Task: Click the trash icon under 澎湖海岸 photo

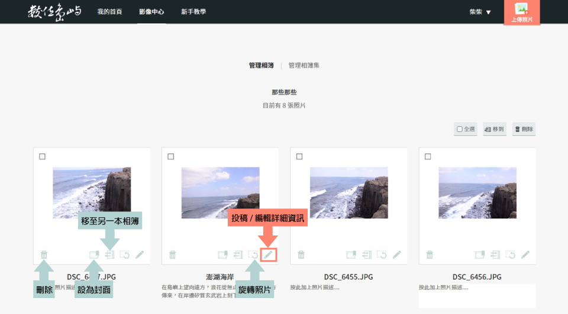Action: pos(173,254)
